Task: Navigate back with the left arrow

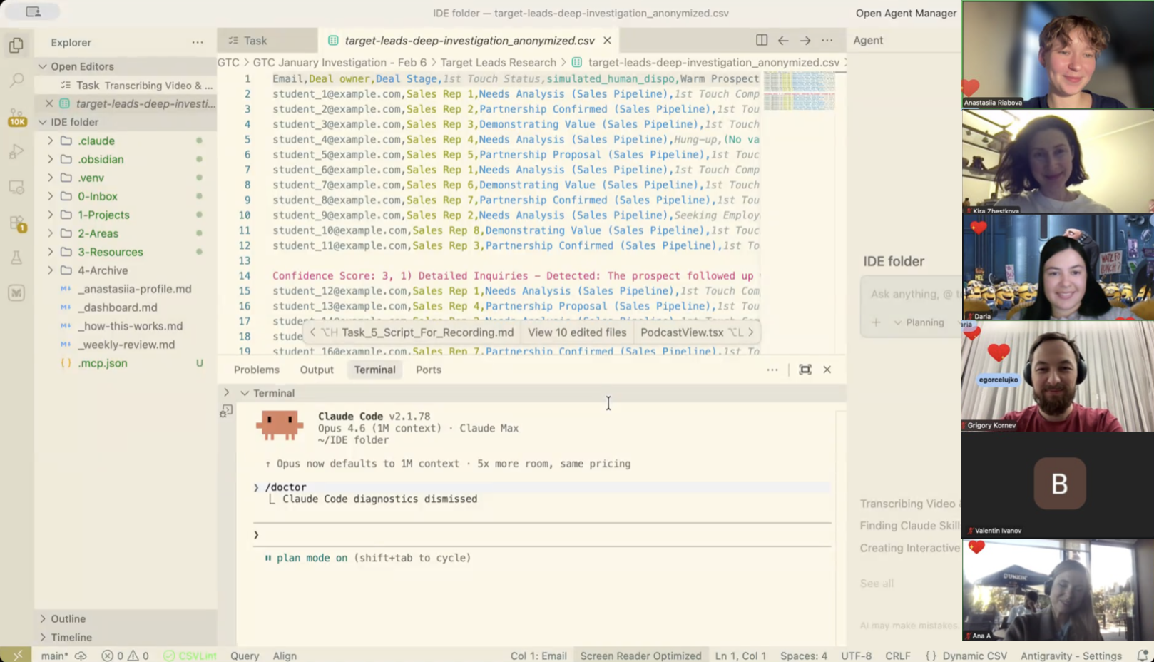Action: 783,40
